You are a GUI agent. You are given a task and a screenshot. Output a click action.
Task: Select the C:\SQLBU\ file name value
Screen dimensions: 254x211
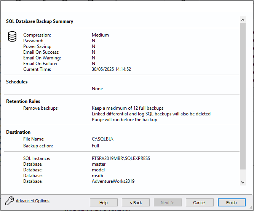(x=102, y=139)
